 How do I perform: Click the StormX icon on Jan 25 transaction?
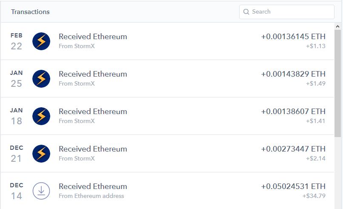point(41,78)
